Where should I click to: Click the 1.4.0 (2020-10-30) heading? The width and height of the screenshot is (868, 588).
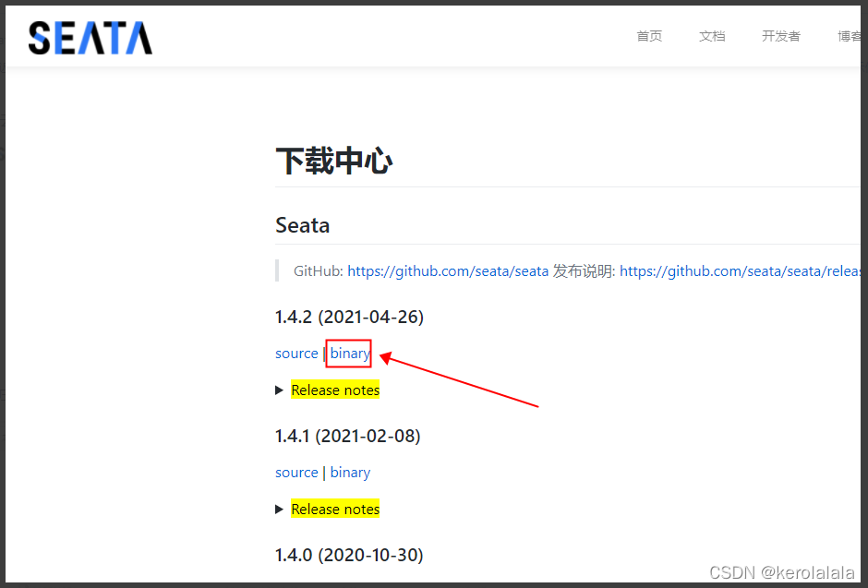pyautogui.click(x=349, y=555)
